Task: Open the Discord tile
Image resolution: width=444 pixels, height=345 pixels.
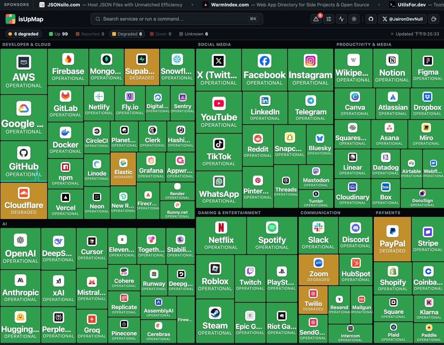Action: coord(356,235)
